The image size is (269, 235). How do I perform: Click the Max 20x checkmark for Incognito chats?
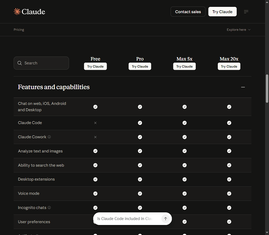[x=229, y=208]
